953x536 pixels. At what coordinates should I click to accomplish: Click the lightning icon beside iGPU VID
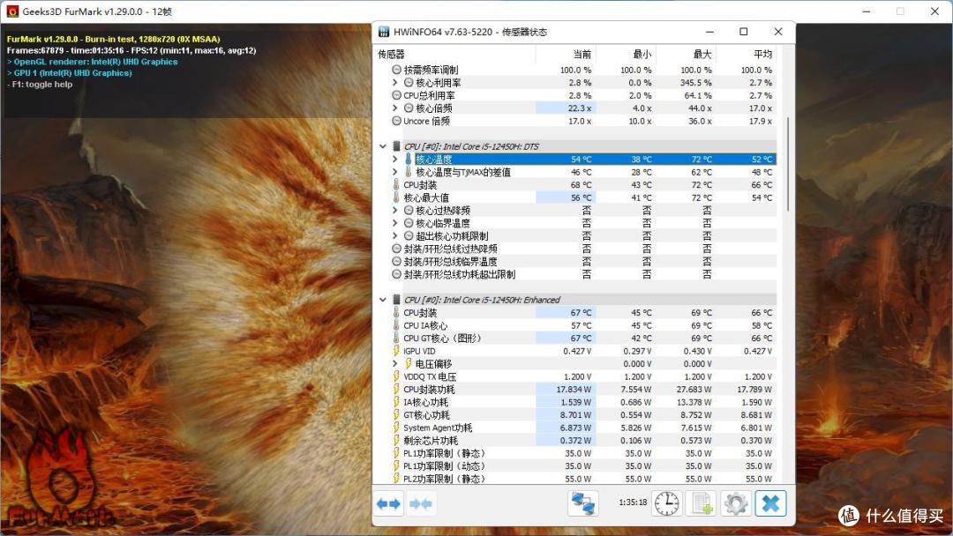[x=396, y=351]
